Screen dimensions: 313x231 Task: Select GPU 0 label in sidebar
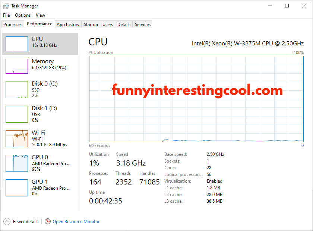pyautogui.click(x=40, y=157)
